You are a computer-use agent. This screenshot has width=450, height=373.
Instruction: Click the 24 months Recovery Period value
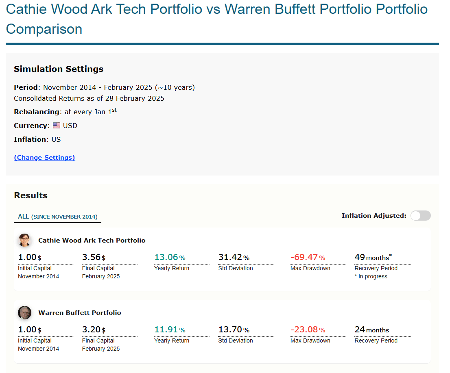(371, 330)
